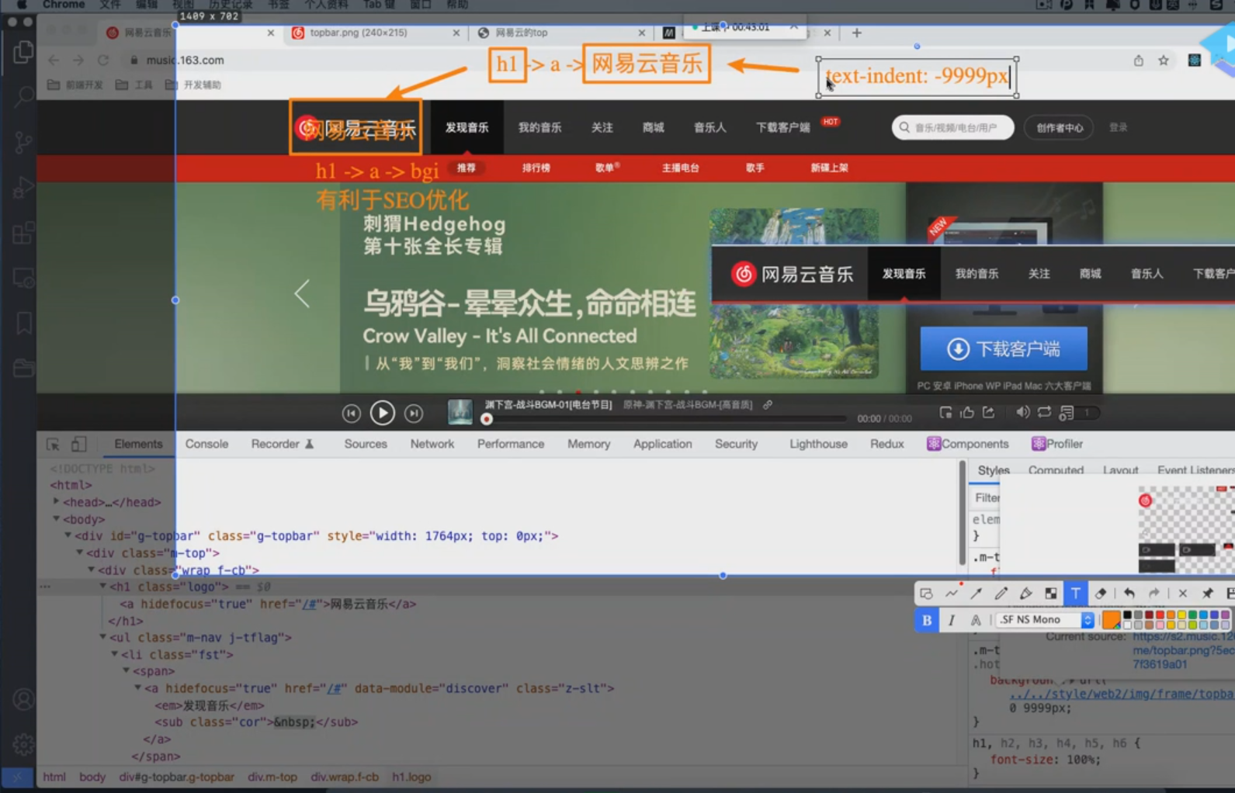Collapse the div#g-topbar node
Viewport: 1235px width, 793px height.
tap(68, 535)
